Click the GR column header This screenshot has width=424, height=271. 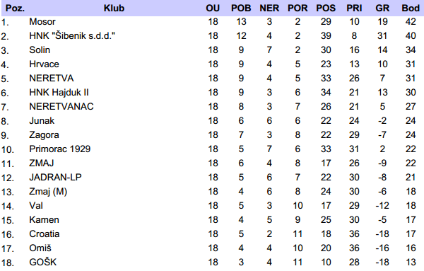click(382, 8)
